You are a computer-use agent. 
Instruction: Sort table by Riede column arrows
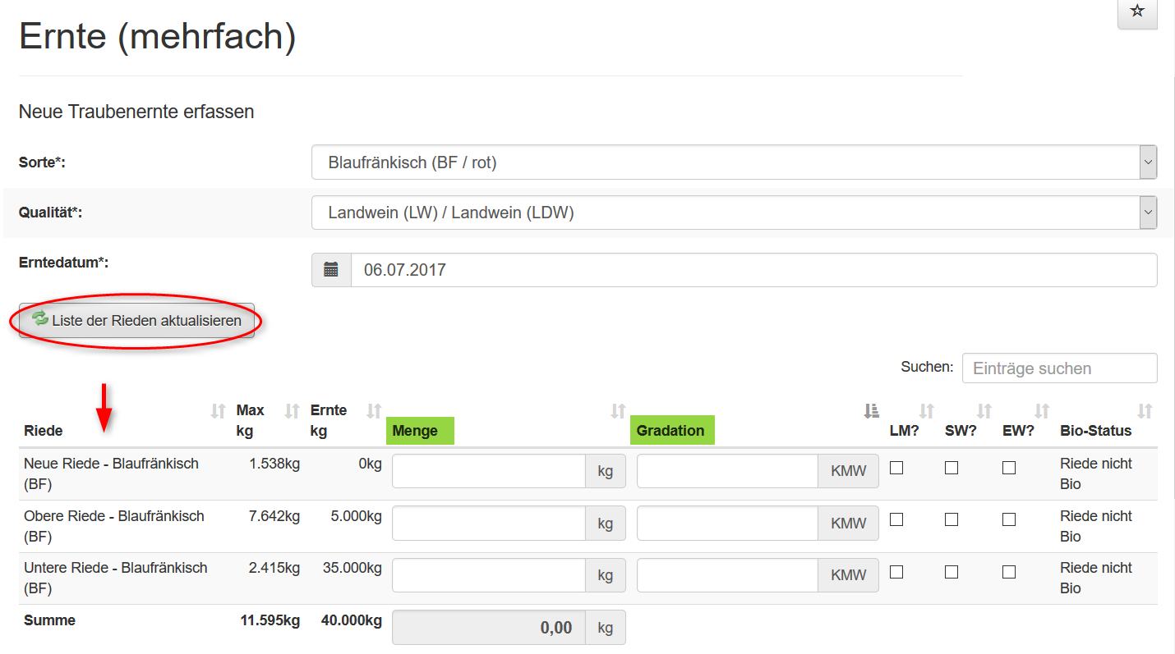(218, 410)
